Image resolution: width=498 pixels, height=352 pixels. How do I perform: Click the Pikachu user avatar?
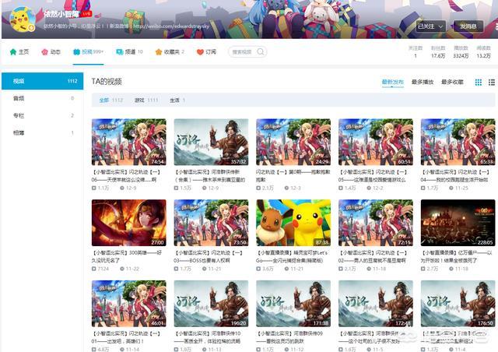23,19
